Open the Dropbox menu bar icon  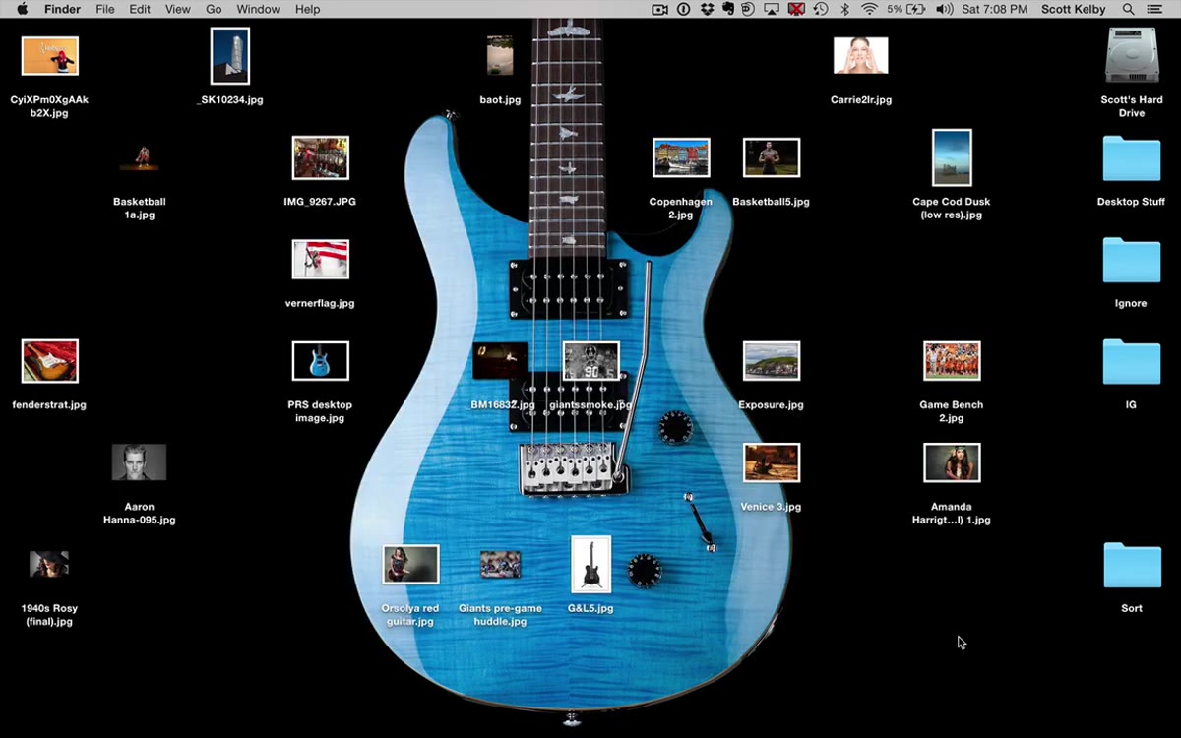[x=707, y=9]
